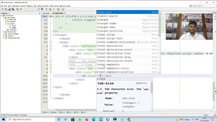Click the Windows Start button
This screenshot has height=122, width=217.
3,119
